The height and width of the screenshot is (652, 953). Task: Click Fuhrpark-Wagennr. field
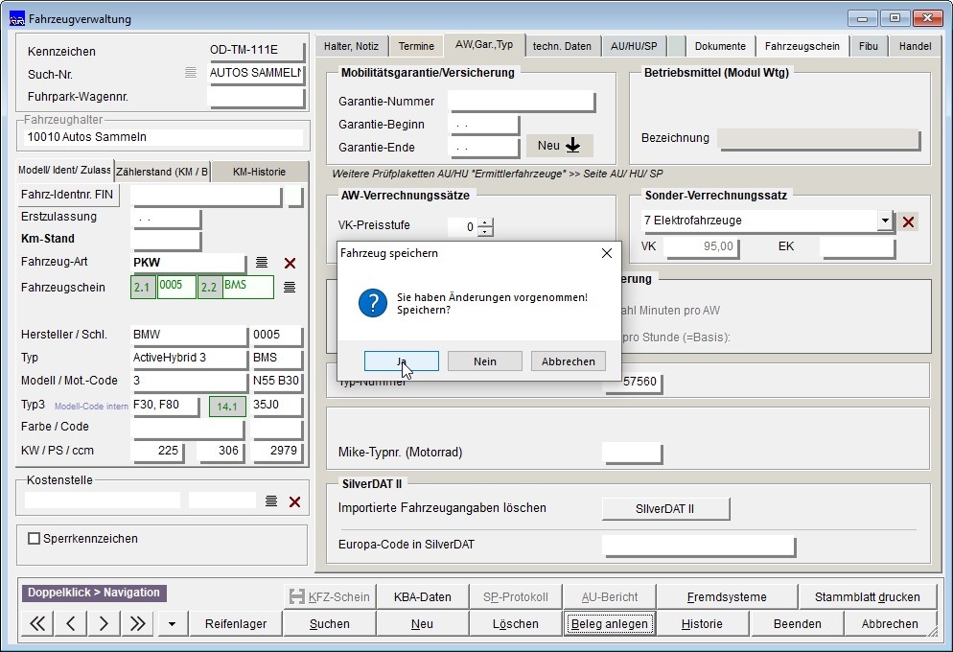[x=255, y=97]
